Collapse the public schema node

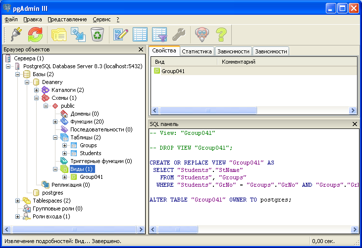pos(46,106)
